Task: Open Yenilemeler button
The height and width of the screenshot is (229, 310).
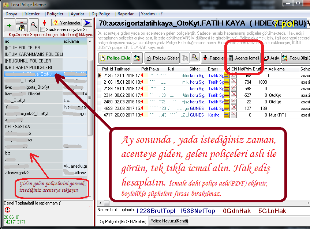Action: pyautogui.click(x=67, y=23)
